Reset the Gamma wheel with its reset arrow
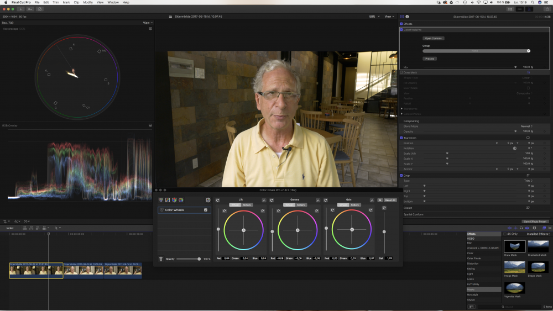The width and height of the screenshot is (553, 311). [271, 200]
